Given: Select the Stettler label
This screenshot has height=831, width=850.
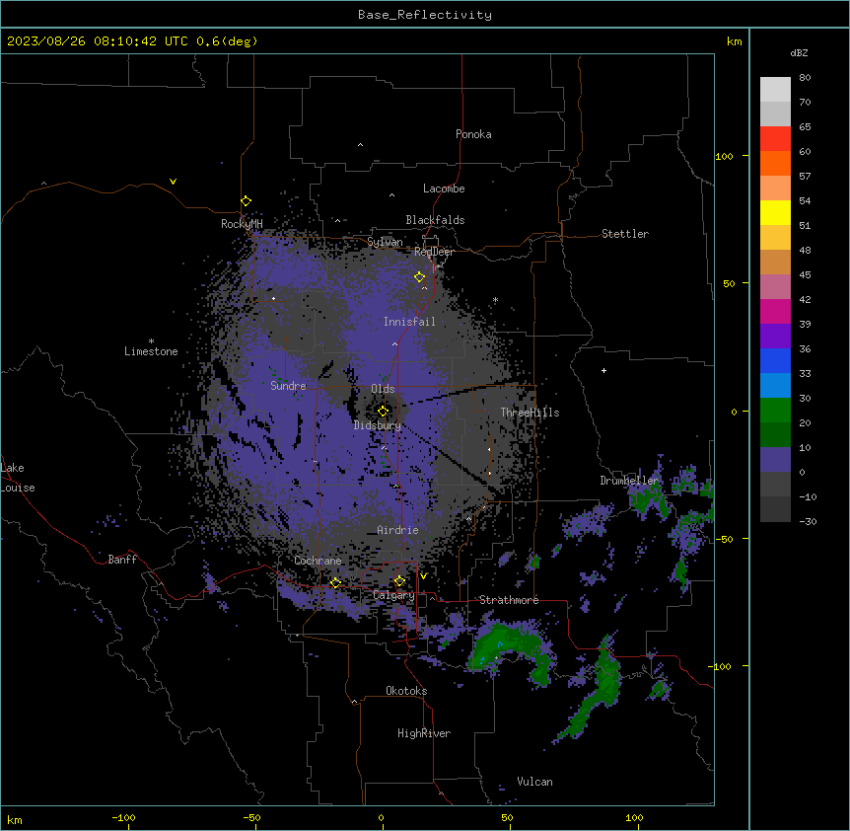Looking at the screenshot, I should click(x=625, y=234).
